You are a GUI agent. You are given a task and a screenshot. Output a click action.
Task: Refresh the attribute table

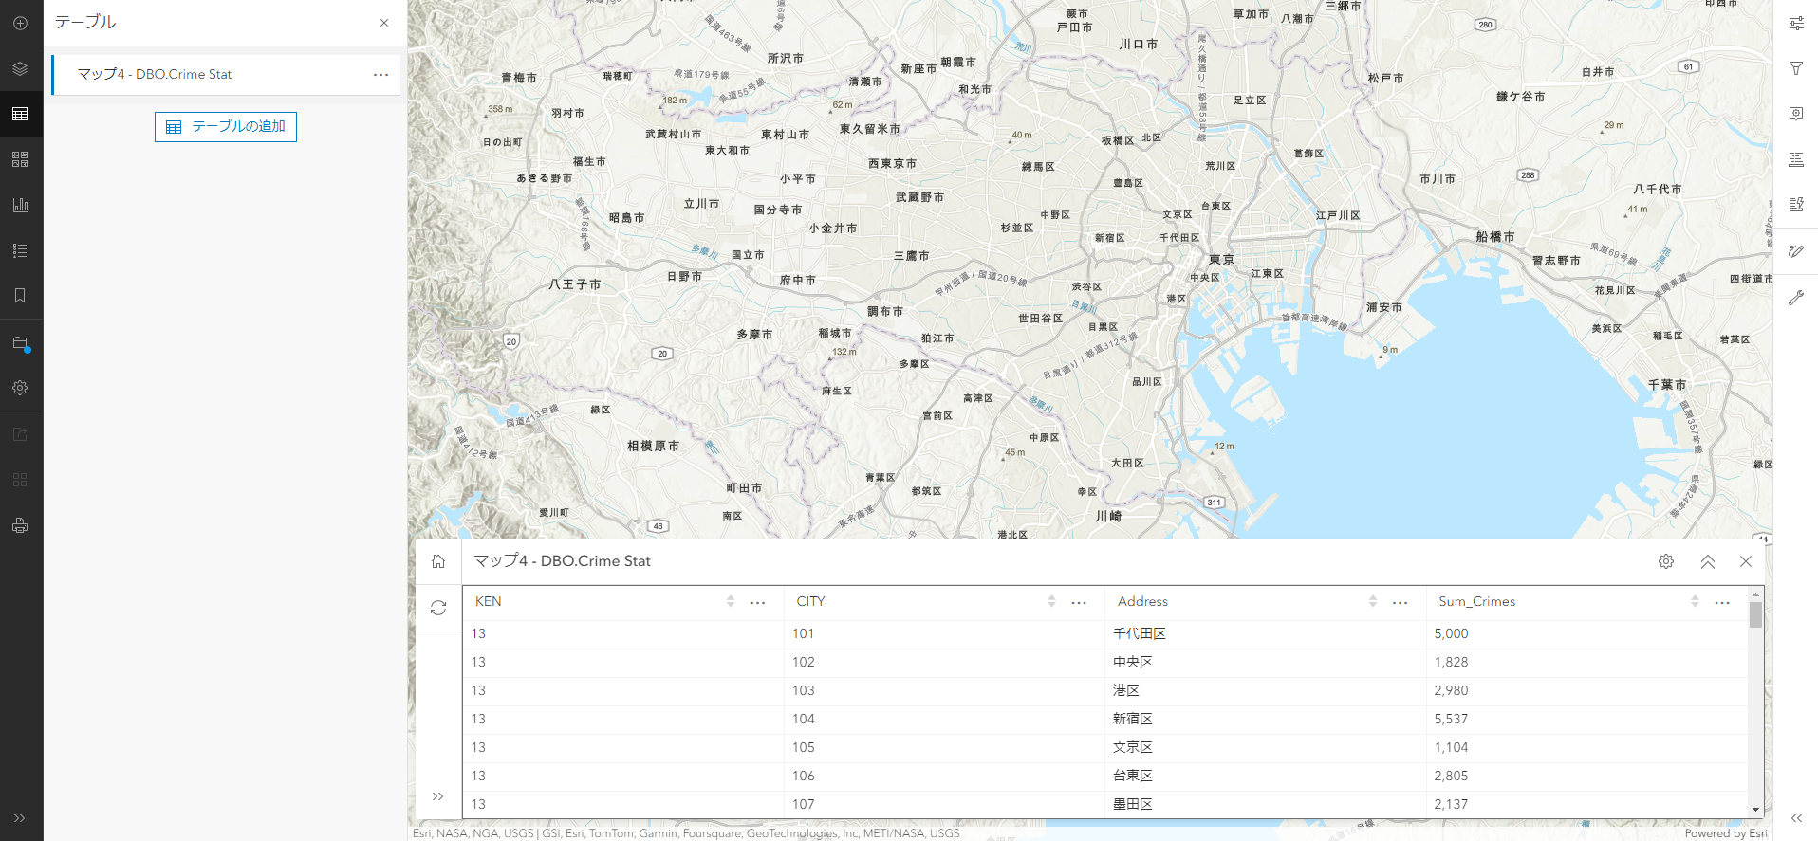[438, 608]
